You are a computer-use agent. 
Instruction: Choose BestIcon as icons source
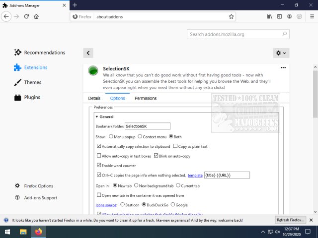click(122, 204)
